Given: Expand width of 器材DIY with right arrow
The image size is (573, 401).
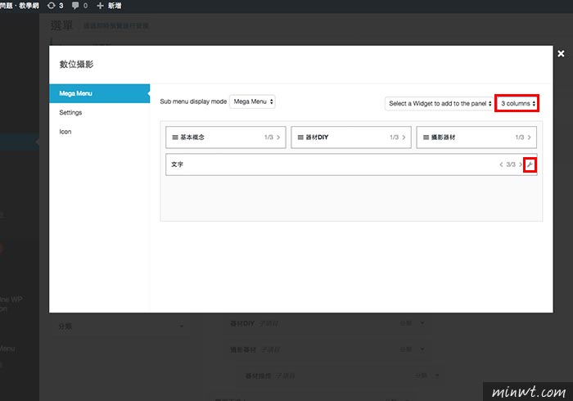Looking at the screenshot, I should (404, 137).
